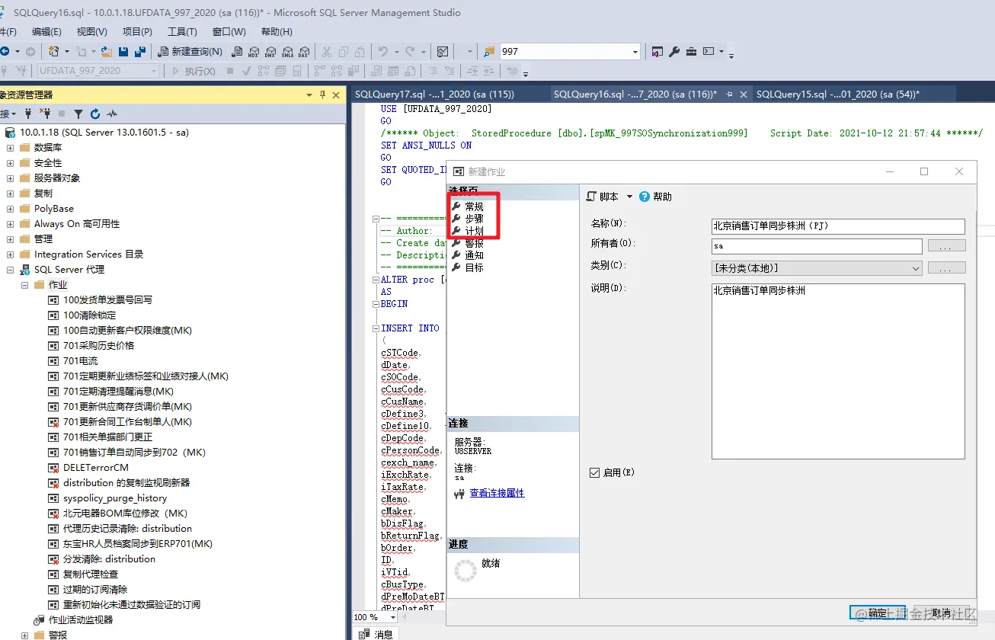Open the Toolbox from the main toolbar
The image size is (995, 640).
[x=691, y=52]
